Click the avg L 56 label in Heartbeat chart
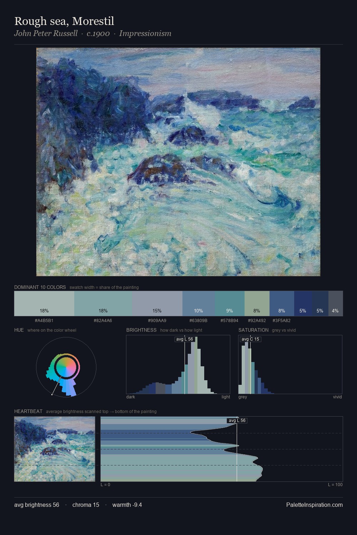357x535 pixels. point(237,421)
